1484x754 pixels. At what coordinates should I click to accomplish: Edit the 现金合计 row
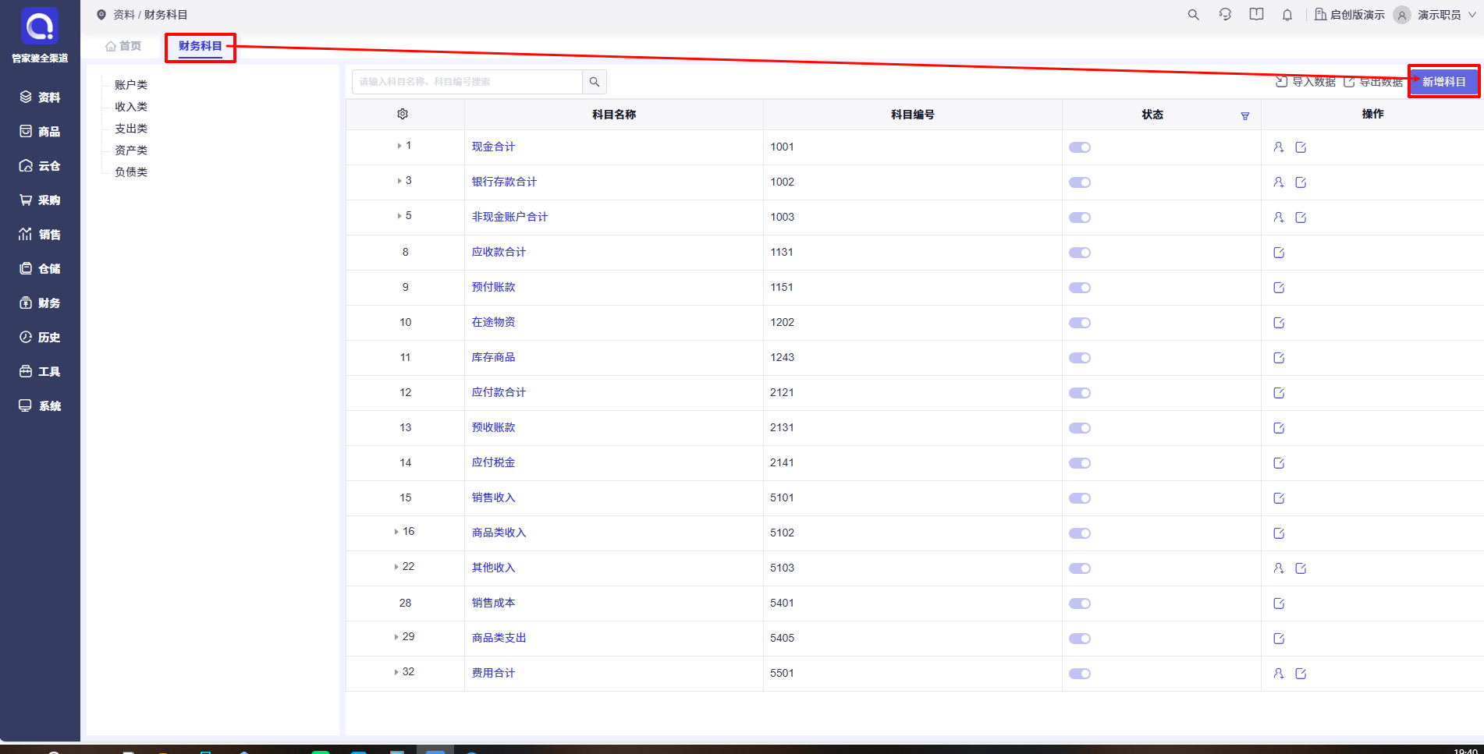tap(1301, 147)
